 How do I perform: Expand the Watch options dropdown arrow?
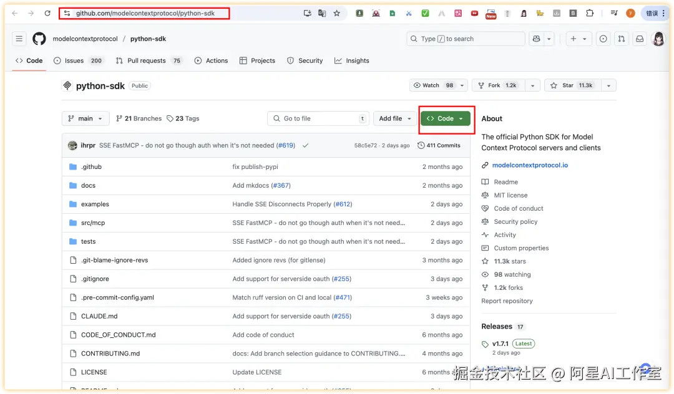click(462, 85)
